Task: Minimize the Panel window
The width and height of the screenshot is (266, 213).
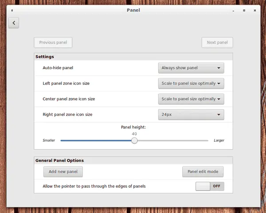Action: 234,11
